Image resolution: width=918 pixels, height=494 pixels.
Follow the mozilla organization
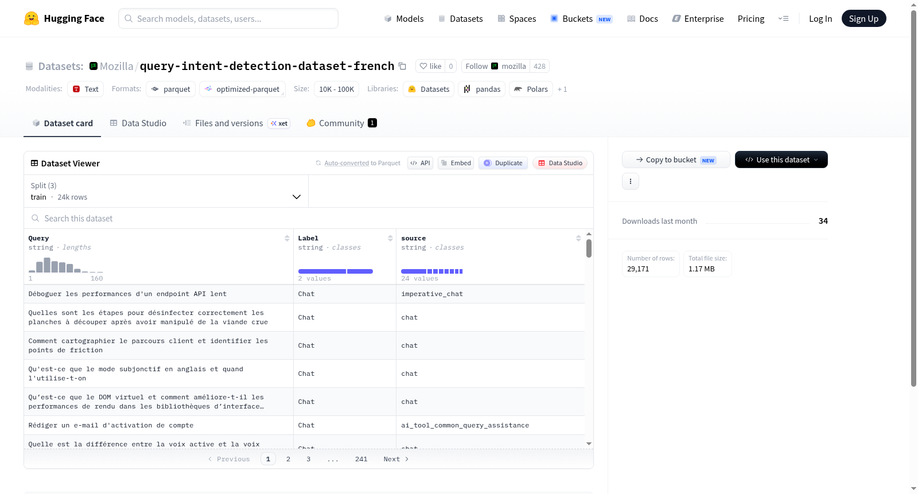[x=495, y=66]
